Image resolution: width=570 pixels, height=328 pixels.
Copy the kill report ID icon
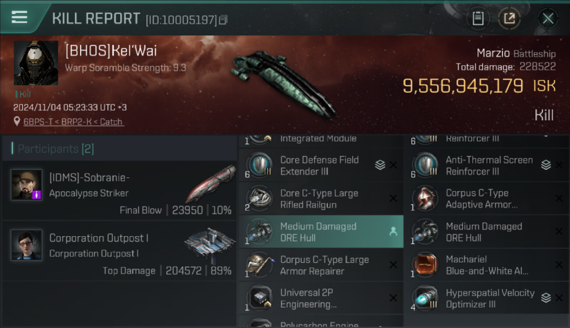pos(223,20)
